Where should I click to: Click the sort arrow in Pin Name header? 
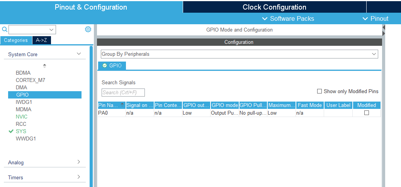[122, 105]
